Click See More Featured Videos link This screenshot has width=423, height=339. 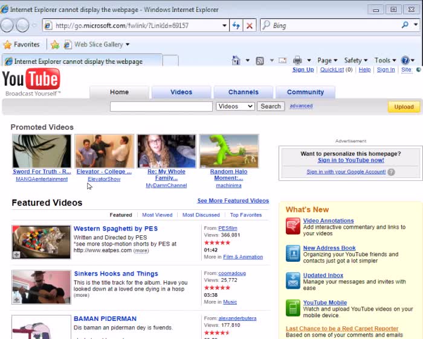tap(233, 201)
